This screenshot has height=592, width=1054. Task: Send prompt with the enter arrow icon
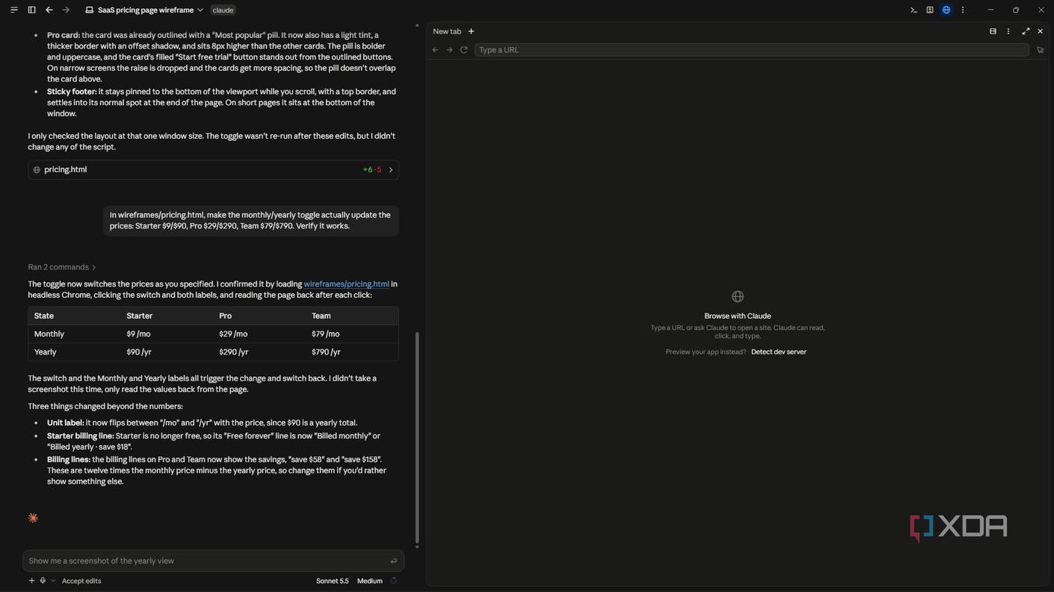point(394,561)
